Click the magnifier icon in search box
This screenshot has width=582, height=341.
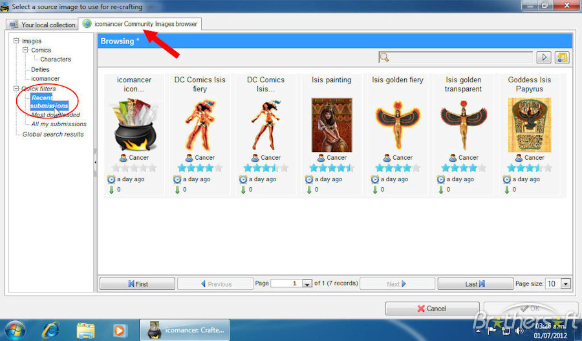click(385, 58)
